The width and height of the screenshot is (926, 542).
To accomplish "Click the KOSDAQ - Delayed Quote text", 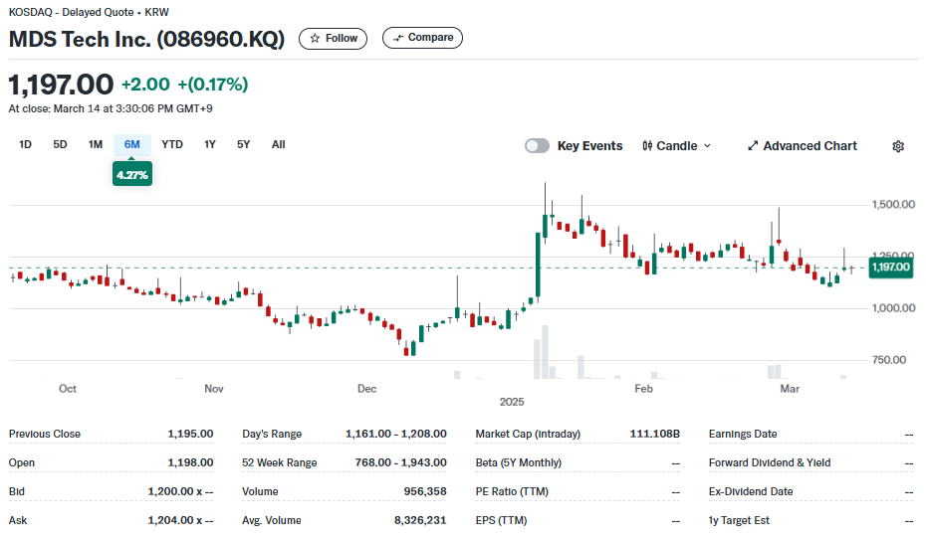I will (72, 12).
